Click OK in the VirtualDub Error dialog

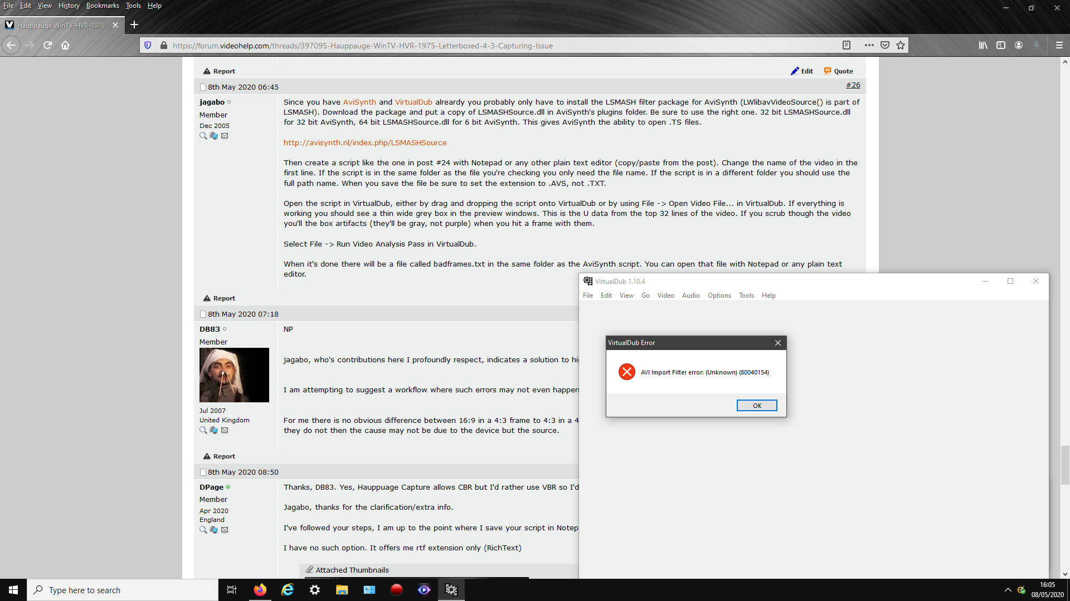click(x=756, y=406)
